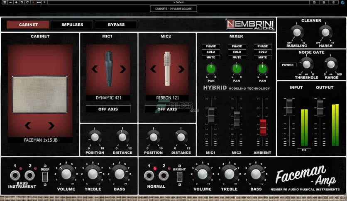Click the MIC1 POSITION knob
347x201 pixels.
tap(95, 137)
